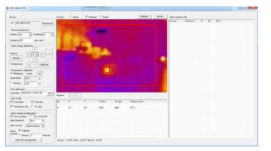Click the Time column in Alarm capture info

coord(218,21)
